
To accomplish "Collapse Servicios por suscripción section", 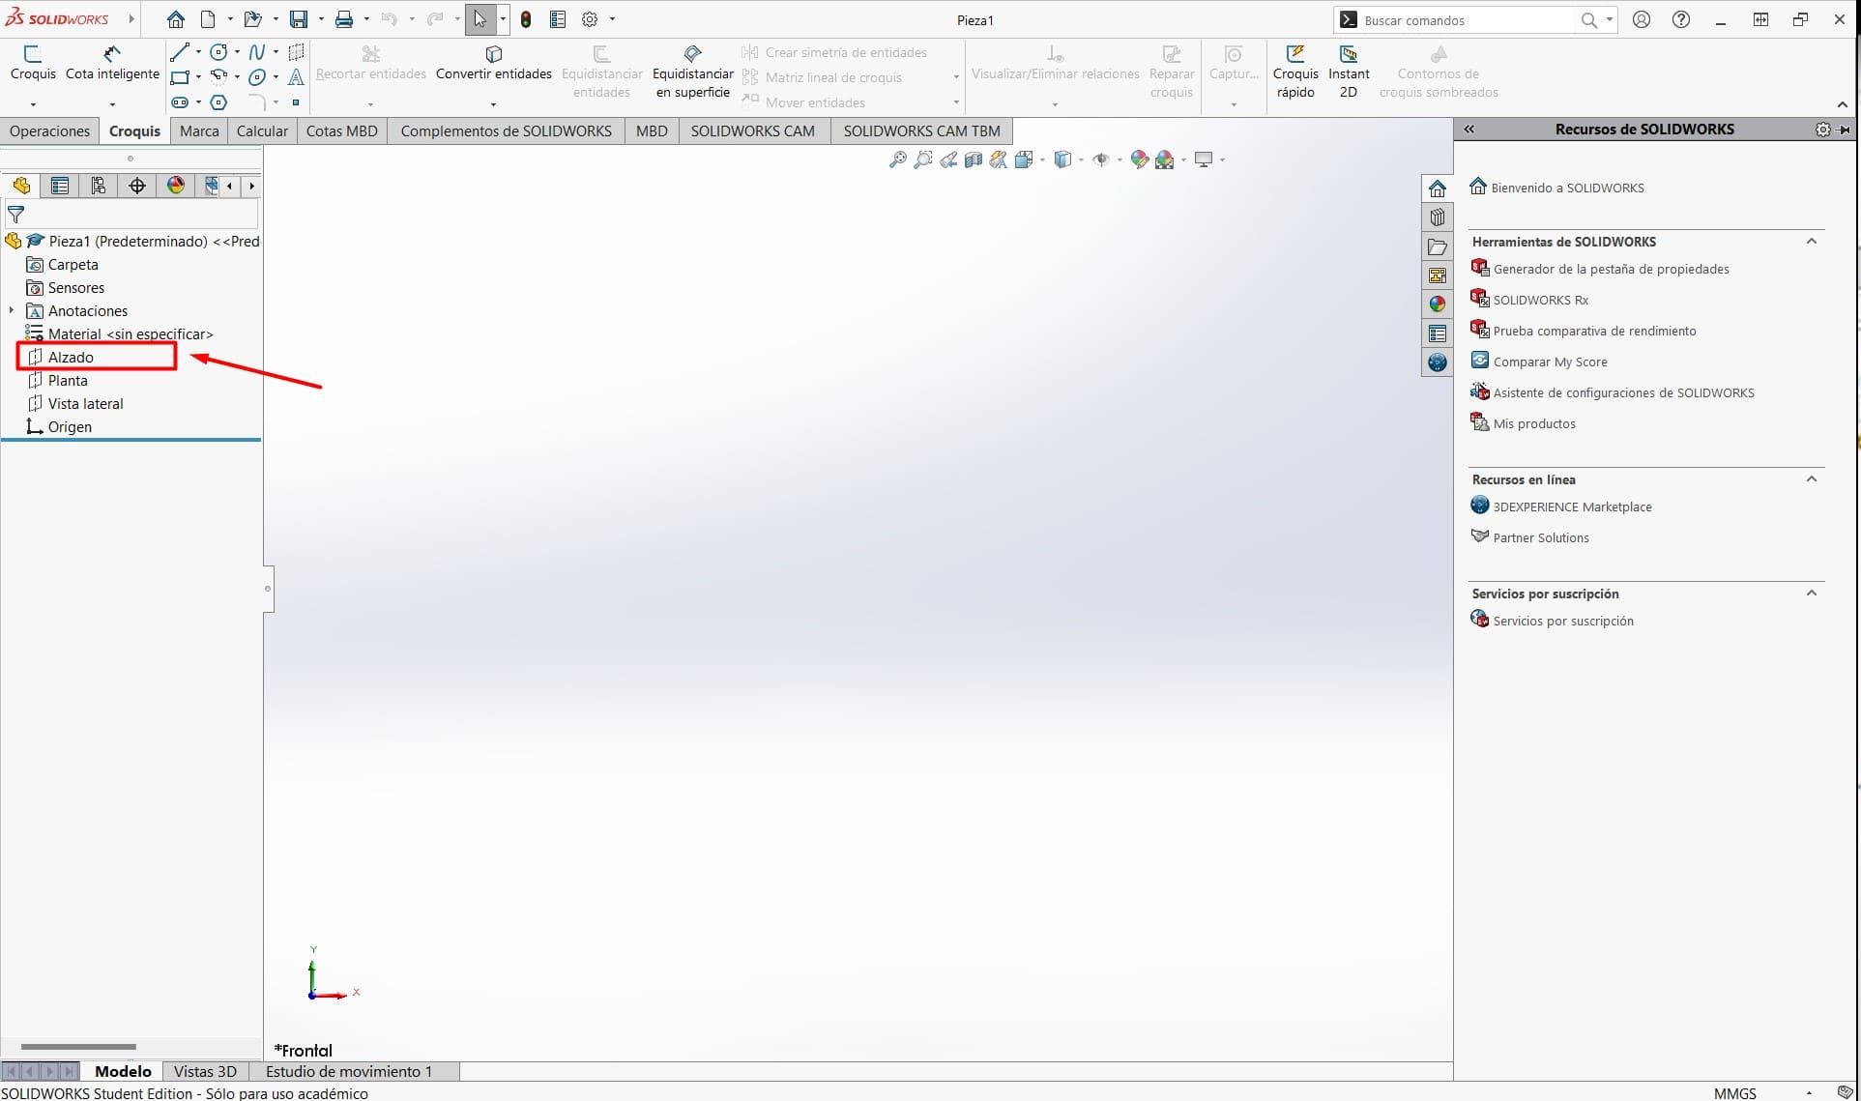I will click(1812, 593).
